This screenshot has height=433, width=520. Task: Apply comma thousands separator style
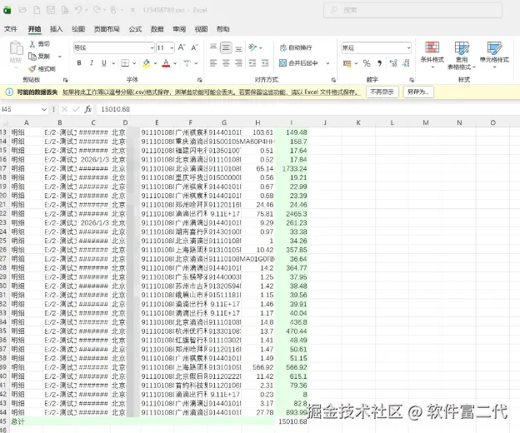click(x=379, y=63)
